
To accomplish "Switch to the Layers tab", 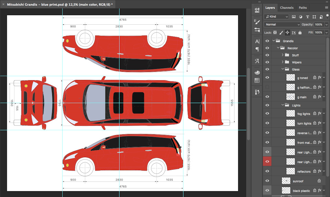I will (270, 8).
